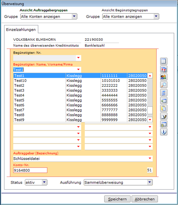Click account number 4444444 in list

109,95
